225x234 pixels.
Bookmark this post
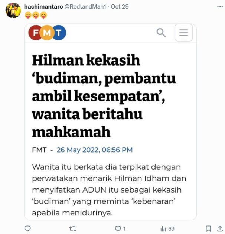point(208,228)
